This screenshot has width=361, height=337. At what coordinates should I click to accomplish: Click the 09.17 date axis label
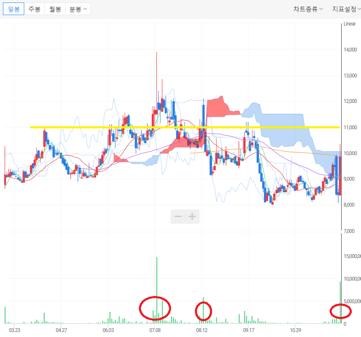[x=248, y=330]
